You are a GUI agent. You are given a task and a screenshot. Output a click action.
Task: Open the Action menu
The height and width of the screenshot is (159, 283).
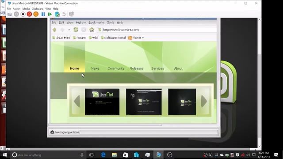(x=16, y=9)
